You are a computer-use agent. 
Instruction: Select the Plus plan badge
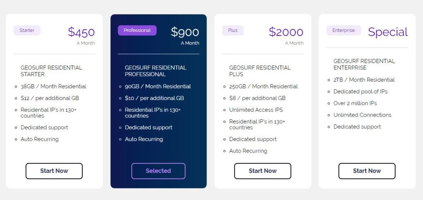coord(233,31)
